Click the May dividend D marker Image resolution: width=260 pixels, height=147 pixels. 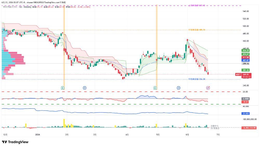click(x=179, y=88)
